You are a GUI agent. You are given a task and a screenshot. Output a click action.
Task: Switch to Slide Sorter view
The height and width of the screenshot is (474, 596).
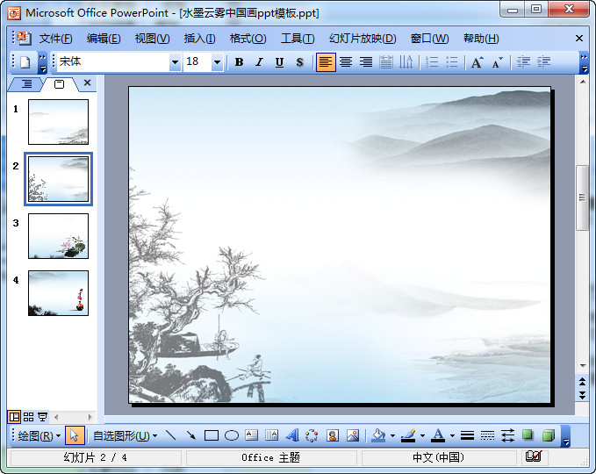pos(28,417)
